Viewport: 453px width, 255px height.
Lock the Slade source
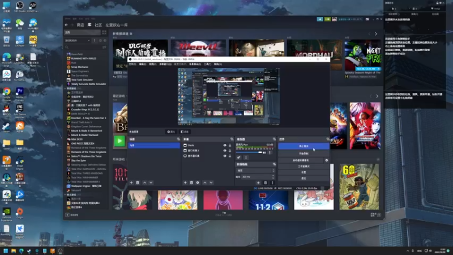[x=230, y=146]
